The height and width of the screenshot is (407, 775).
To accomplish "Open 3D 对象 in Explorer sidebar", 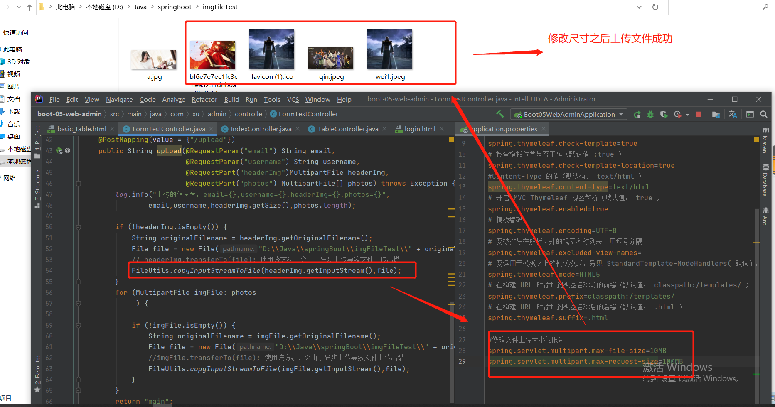I will [x=18, y=61].
